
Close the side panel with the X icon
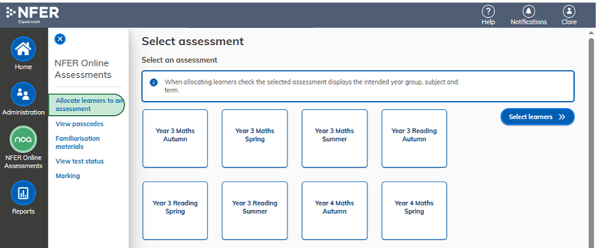pyautogui.click(x=60, y=39)
